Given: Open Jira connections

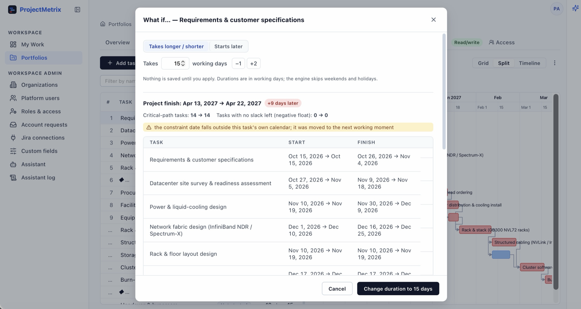Looking at the screenshot, I should click(44, 138).
